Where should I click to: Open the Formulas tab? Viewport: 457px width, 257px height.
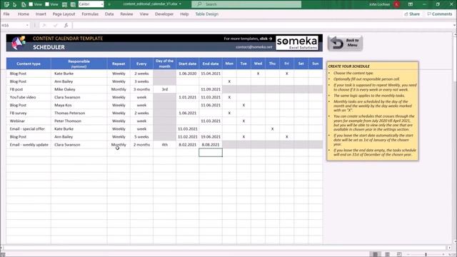[90, 14]
